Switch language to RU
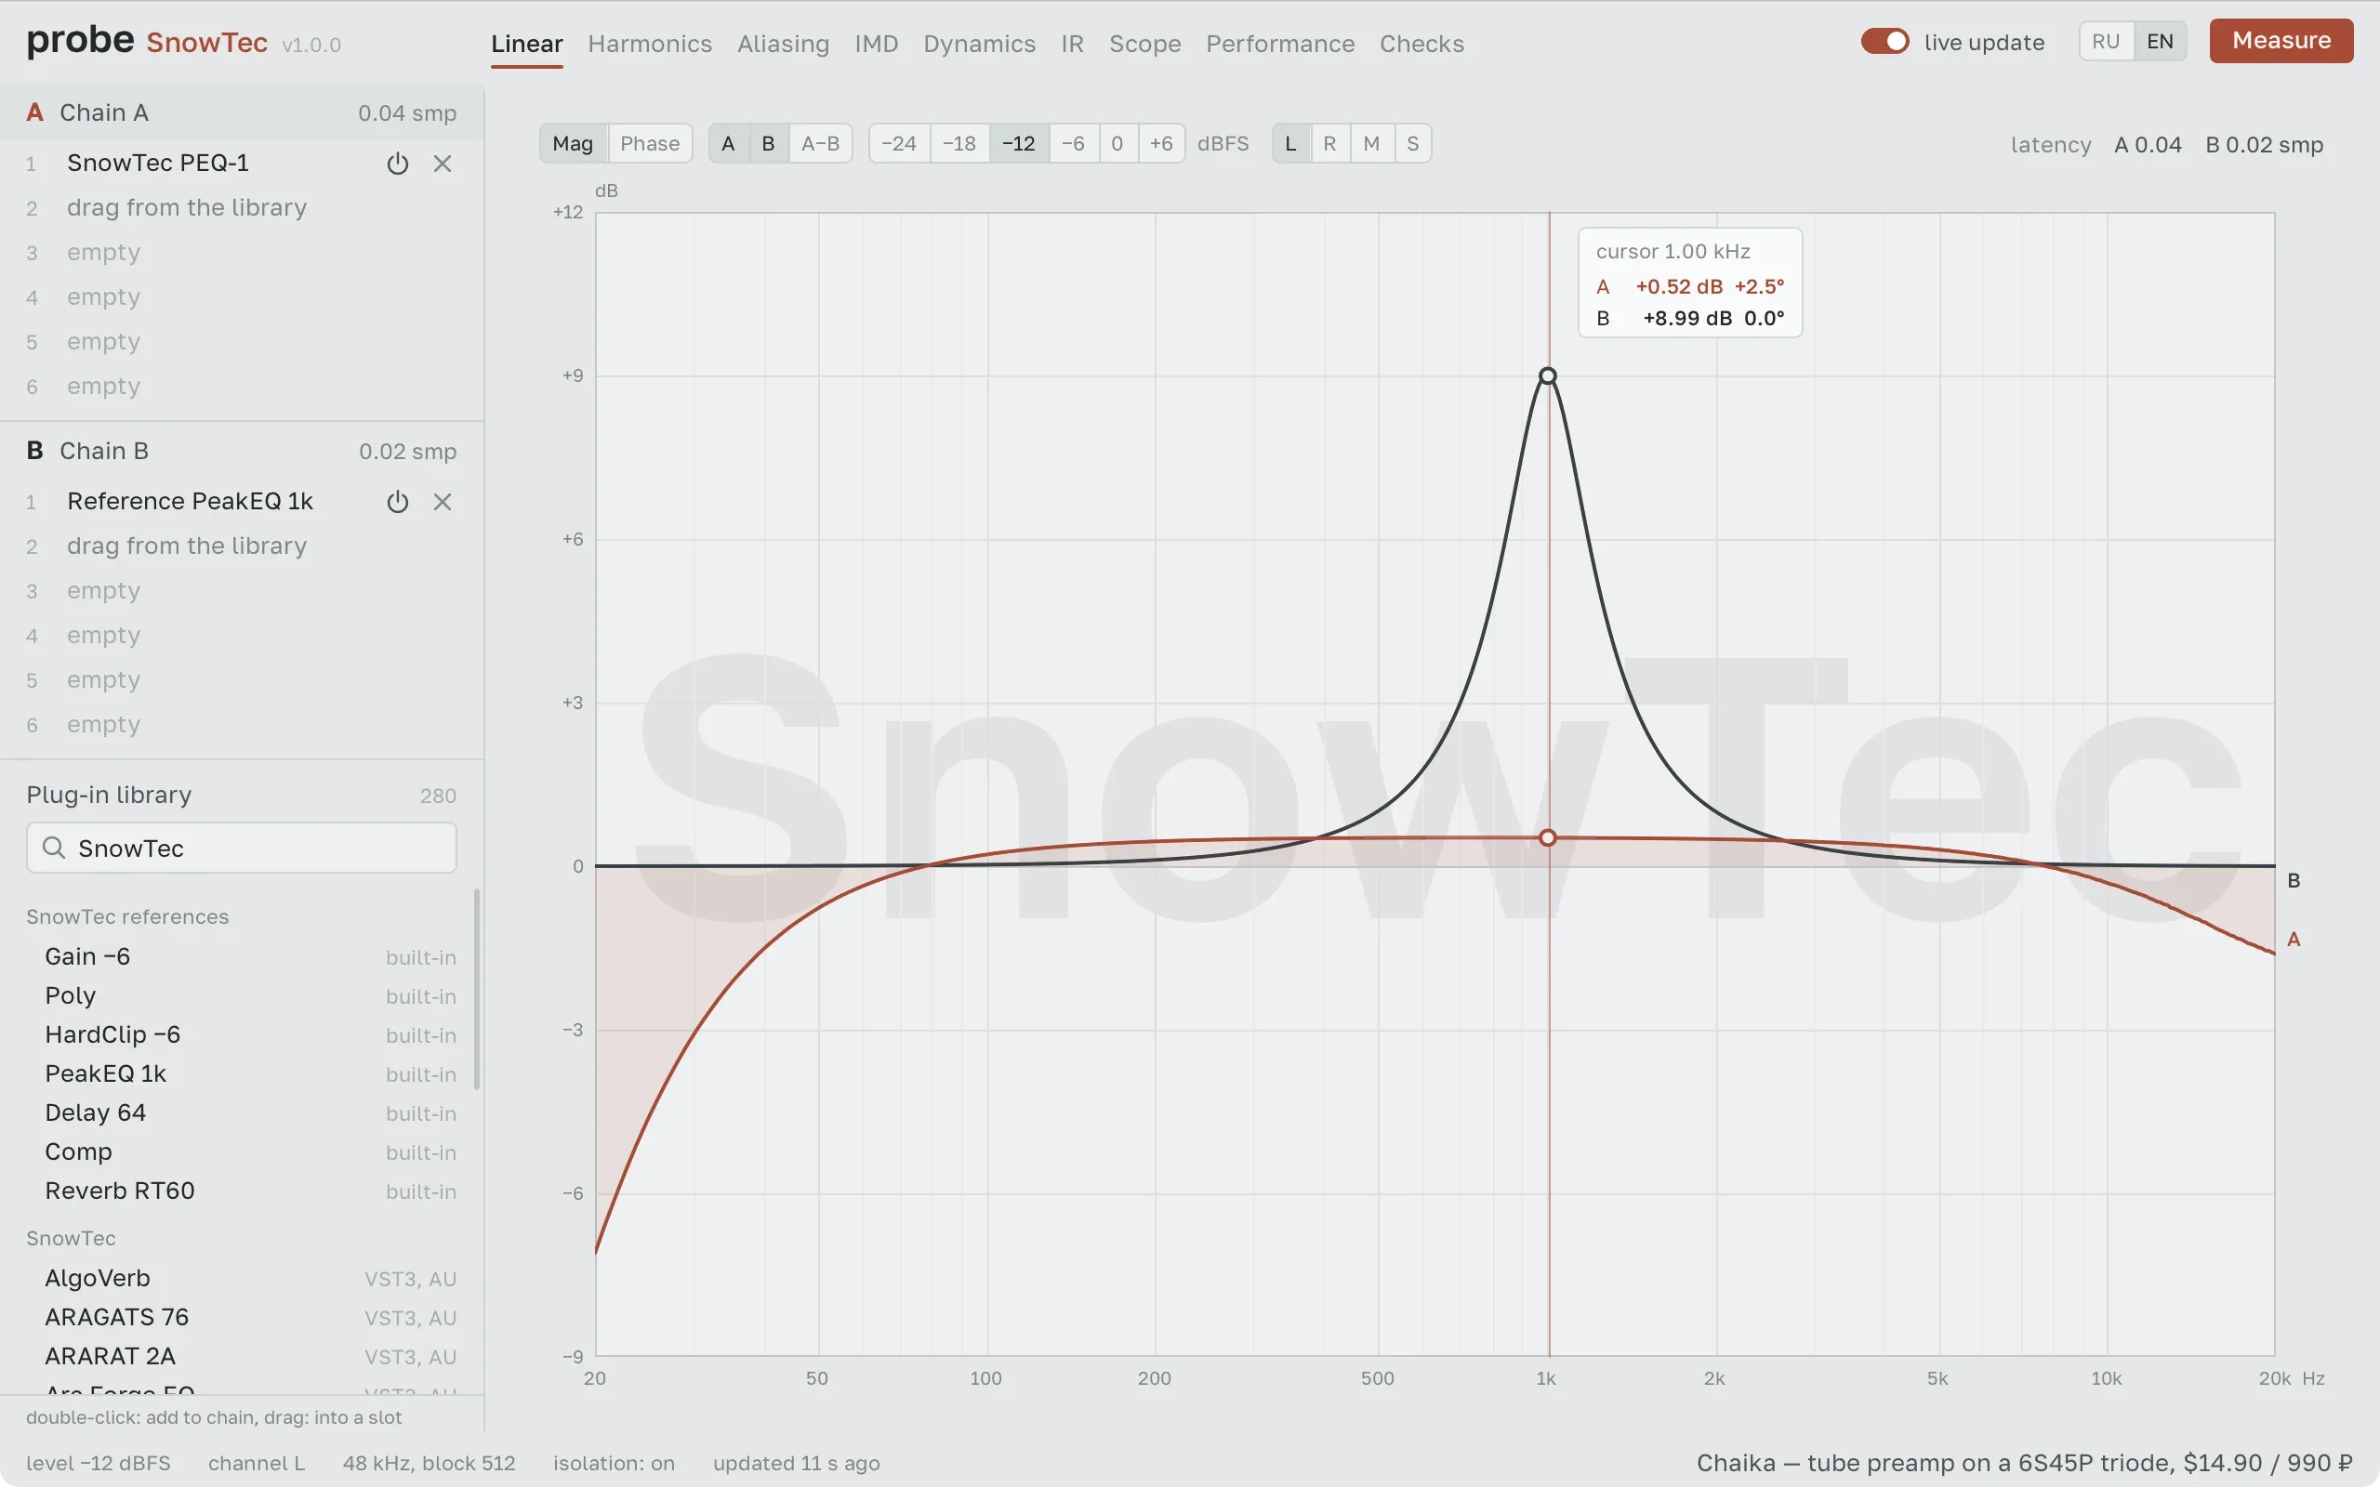The image size is (2380, 1487). click(x=2106, y=41)
